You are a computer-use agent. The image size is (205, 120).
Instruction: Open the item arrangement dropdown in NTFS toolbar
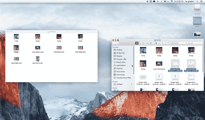(x=152, y=43)
